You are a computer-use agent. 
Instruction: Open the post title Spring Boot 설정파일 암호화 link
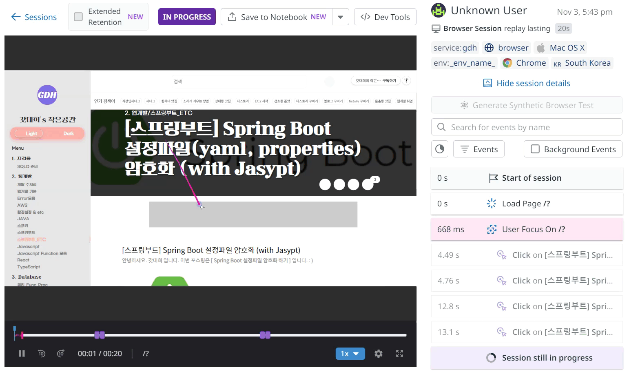tap(211, 250)
